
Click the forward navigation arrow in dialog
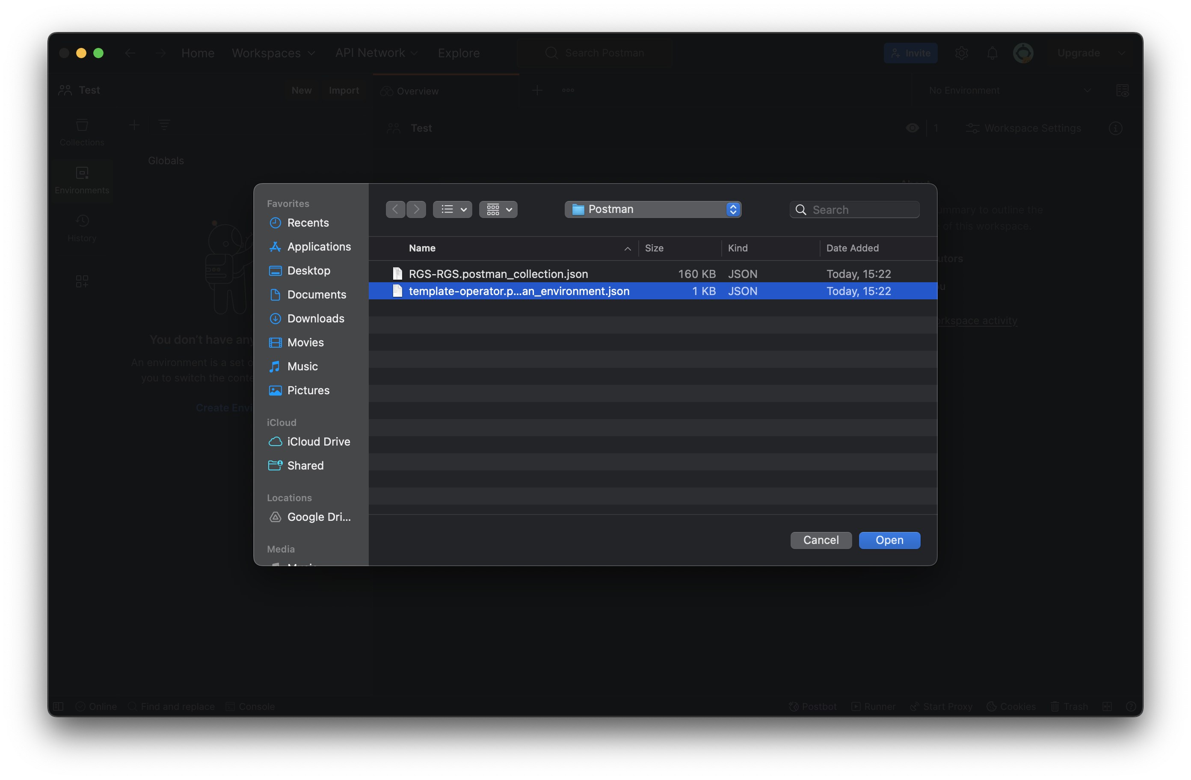[416, 209]
